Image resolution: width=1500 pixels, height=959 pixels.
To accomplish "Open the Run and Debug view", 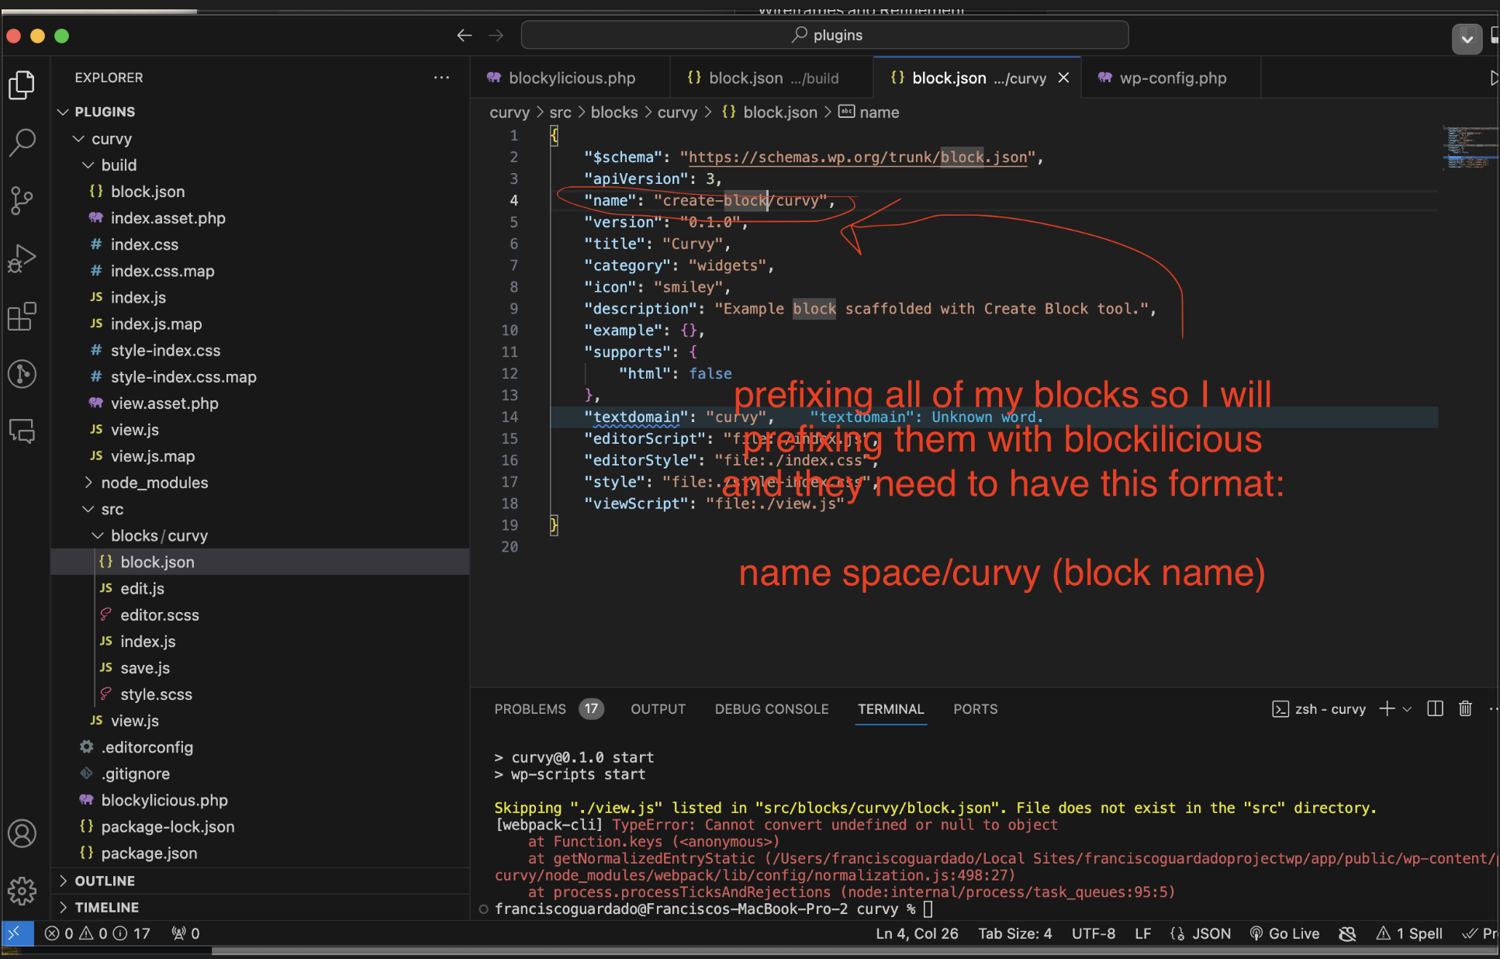I will 22,258.
